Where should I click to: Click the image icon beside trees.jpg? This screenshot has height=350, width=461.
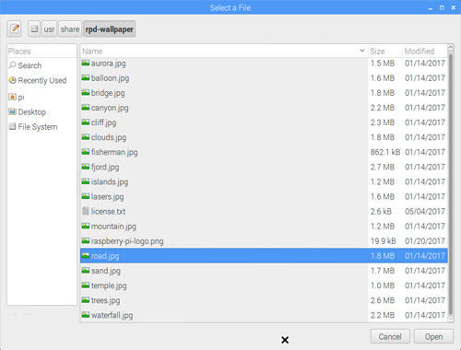tap(86, 300)
